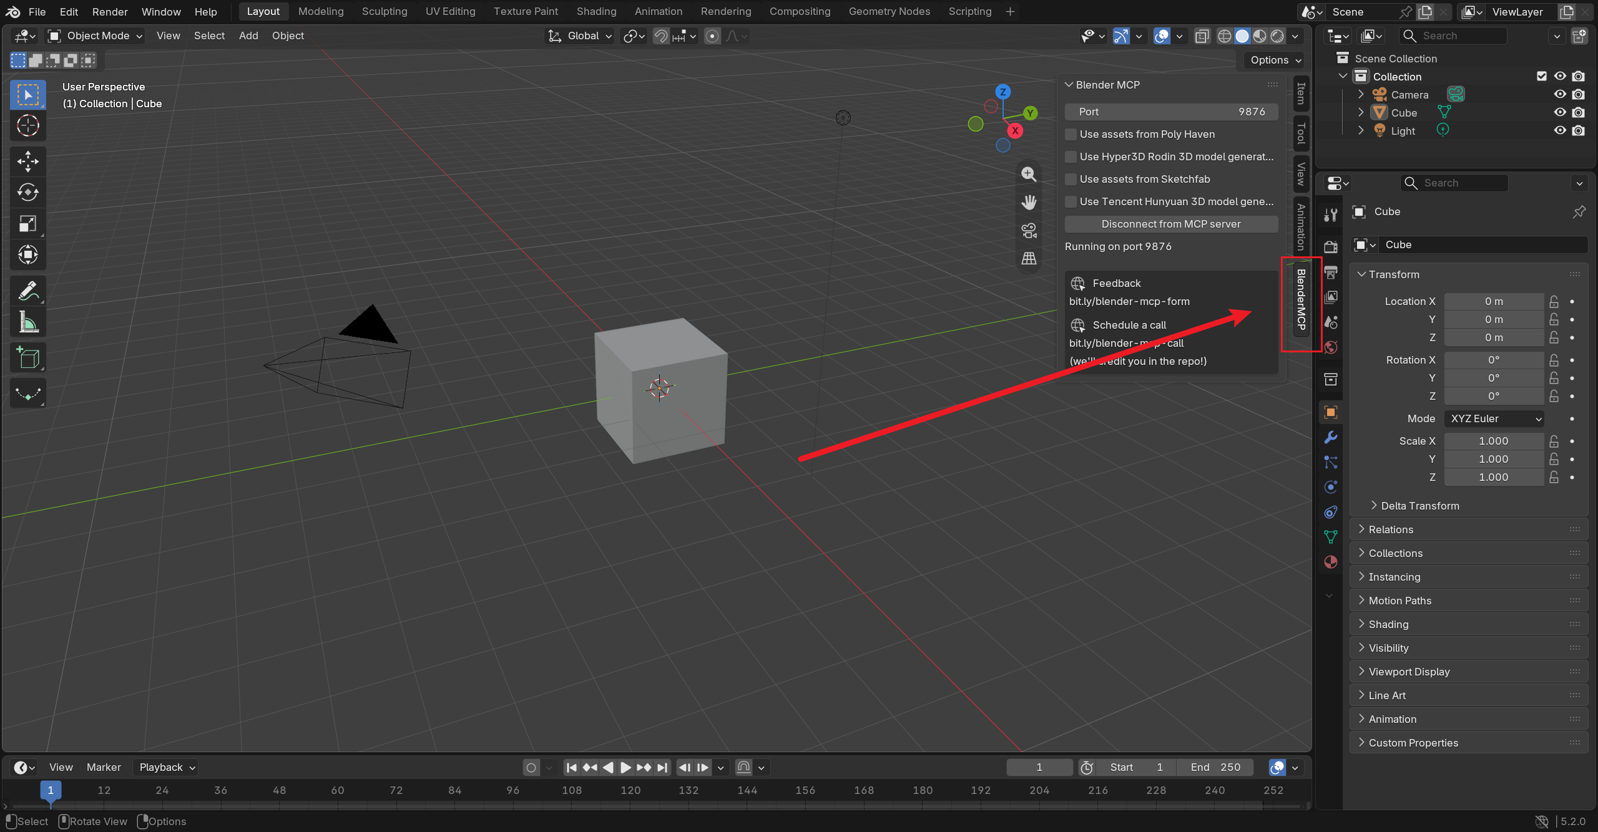Click the pan hand gizmo in viewport
The image size is (1598, 832).
(x=1029, y=202)
